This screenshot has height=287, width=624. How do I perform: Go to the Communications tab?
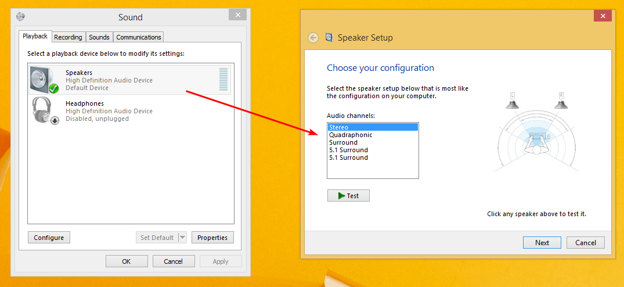(x=139, y=37)
